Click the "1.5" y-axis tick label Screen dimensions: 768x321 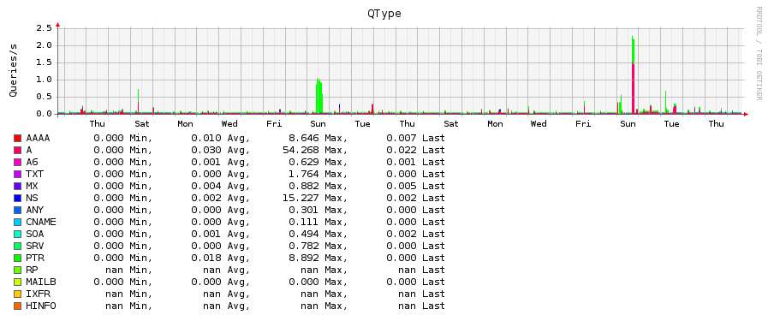[44, 62]
